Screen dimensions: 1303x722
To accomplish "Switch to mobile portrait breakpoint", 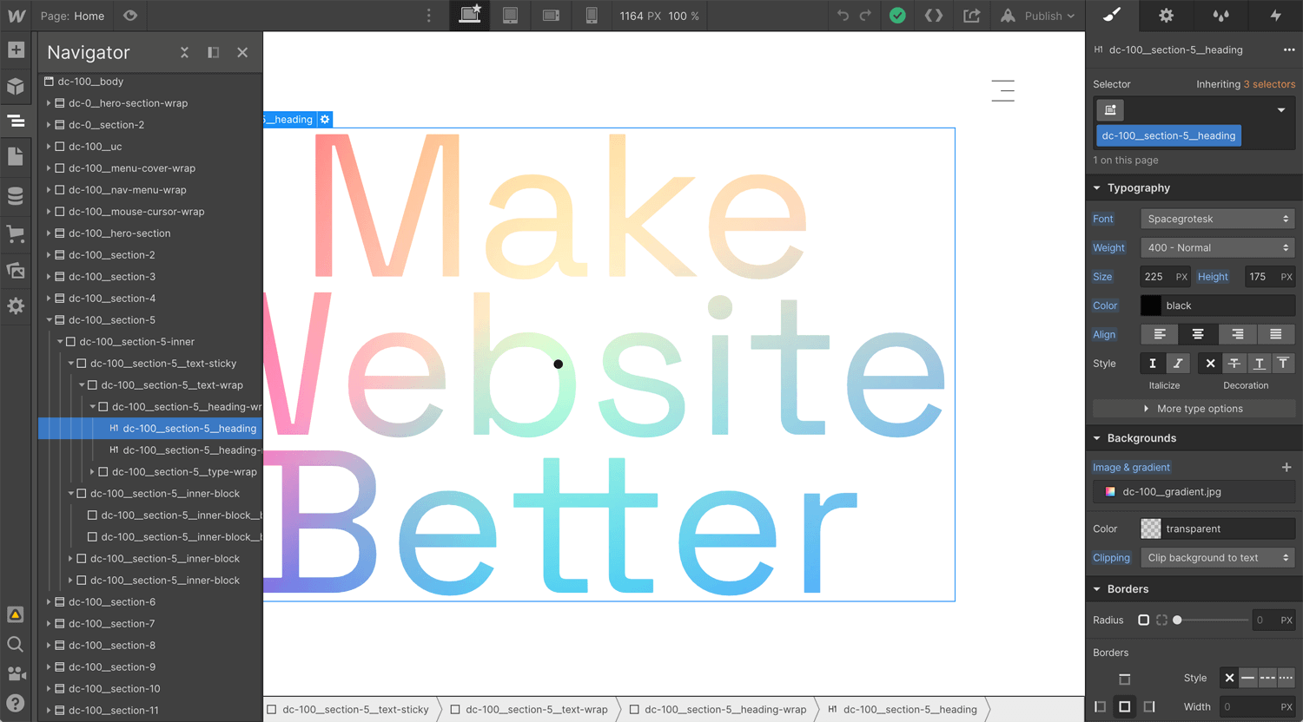I will coord(592,16).
